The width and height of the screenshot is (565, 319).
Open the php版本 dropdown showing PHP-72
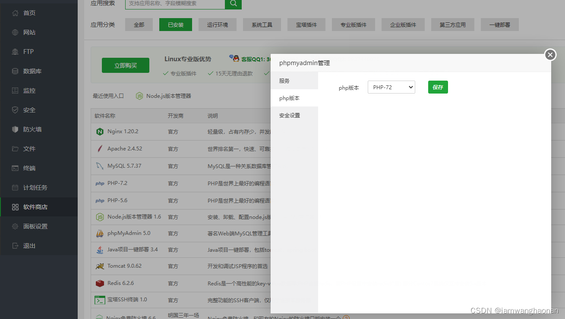point(391,87)
